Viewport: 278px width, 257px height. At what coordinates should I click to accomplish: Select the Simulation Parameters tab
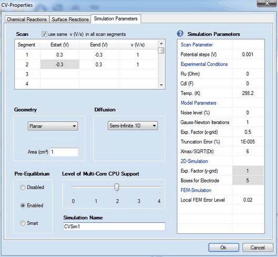pos(116,18)
